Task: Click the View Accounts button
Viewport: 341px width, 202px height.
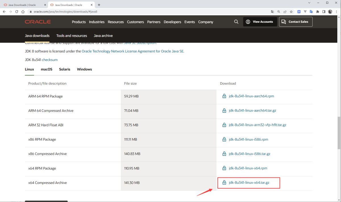Action: pos(260,22)
